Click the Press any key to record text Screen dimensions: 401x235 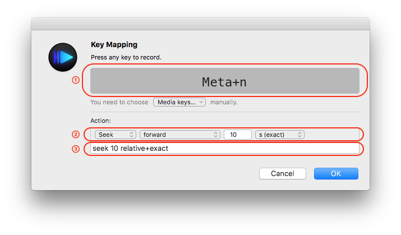coord(126,57)
